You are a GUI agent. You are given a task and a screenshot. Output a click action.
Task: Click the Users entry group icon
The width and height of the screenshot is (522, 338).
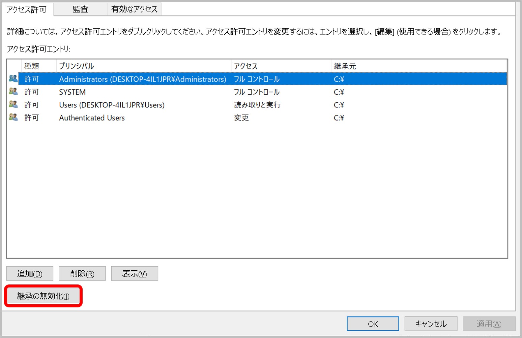point(13,104)
